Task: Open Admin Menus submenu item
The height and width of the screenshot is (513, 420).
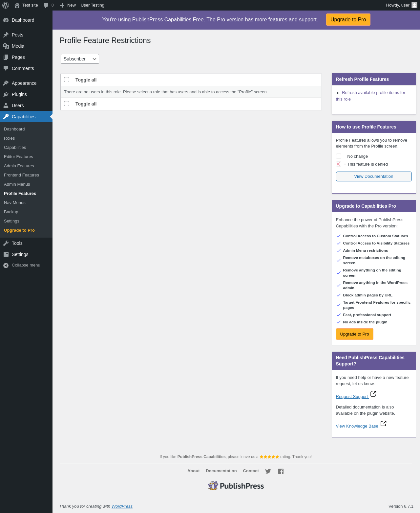Action: pos(17,184)
